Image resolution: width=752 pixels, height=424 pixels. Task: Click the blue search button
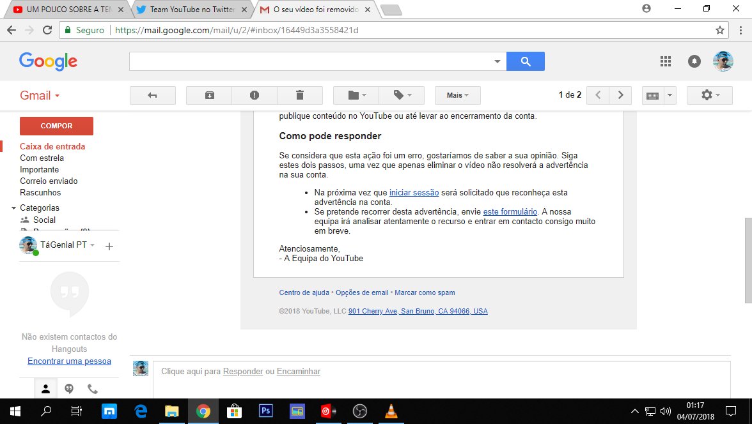[x=526, y=61]
